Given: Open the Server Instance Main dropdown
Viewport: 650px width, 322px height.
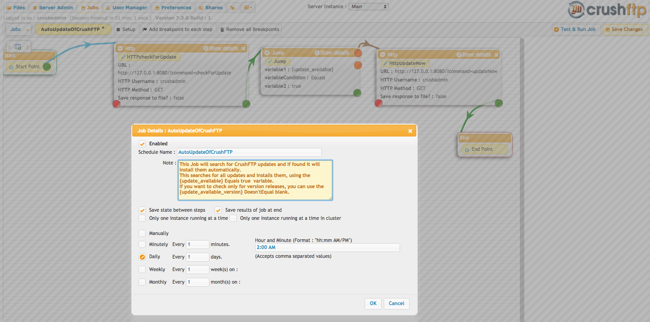Looking at the screenshot, I should pyautogui.click(x=368, y=7).
